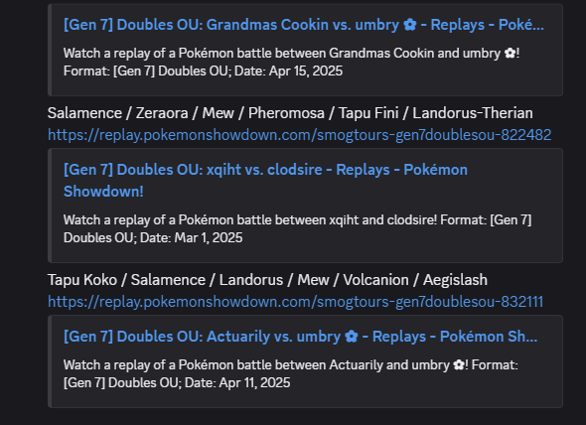Click the flower emoji in the Grandmas Cookin description
586x425 pixels.
tap(511, 54)
